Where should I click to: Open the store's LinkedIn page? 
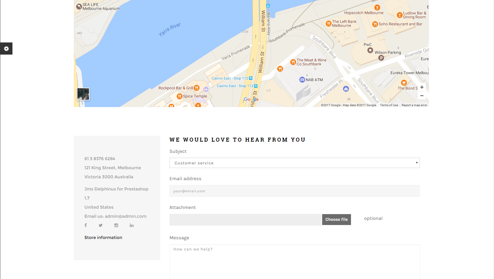point(131,225)
